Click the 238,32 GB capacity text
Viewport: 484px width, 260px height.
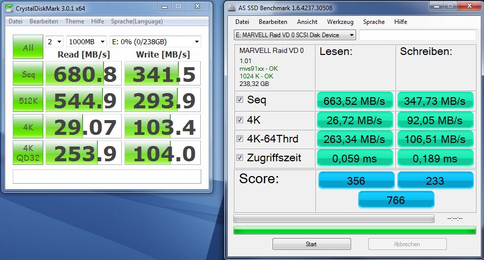pos(254,84)
